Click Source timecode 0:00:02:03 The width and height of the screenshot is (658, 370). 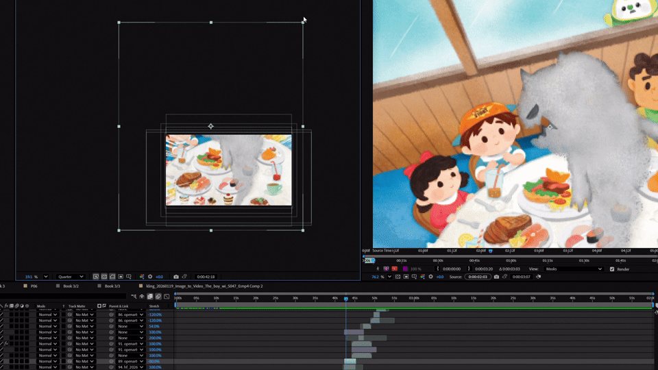pos(478,277)
